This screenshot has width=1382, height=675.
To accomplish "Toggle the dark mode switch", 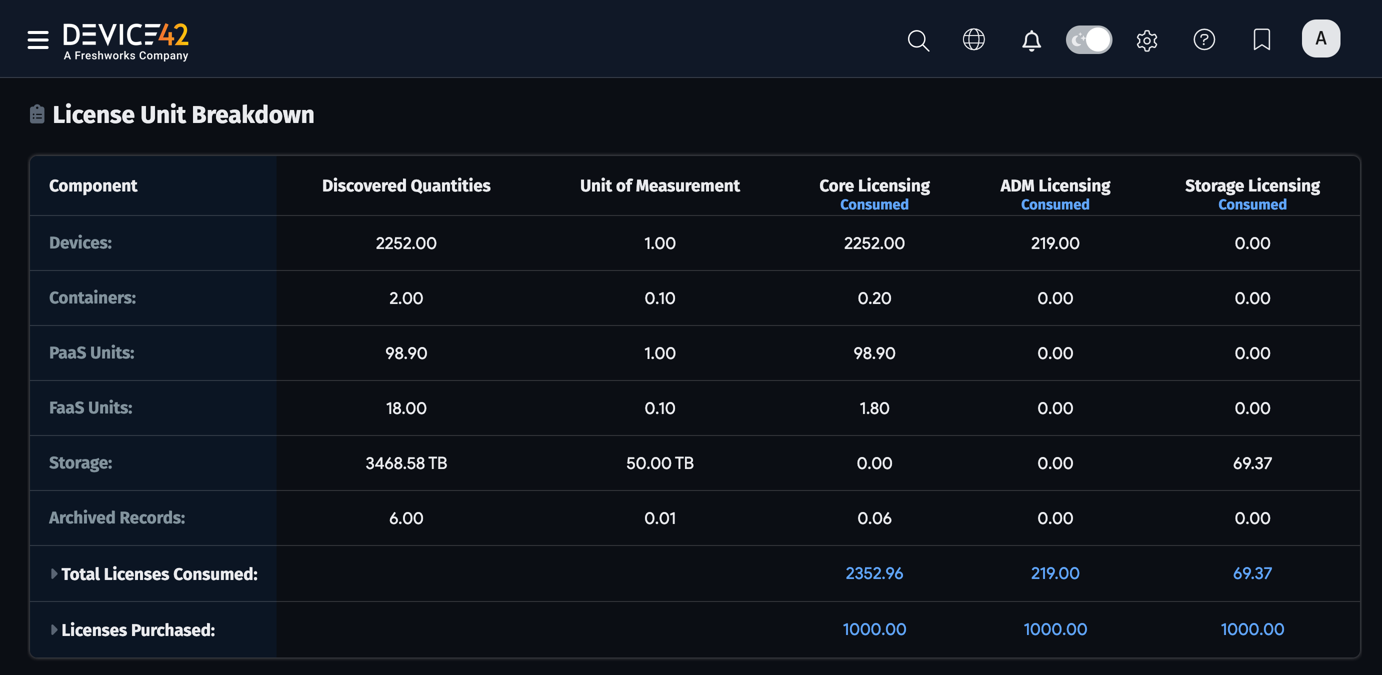I will [x=1088, y=39].
